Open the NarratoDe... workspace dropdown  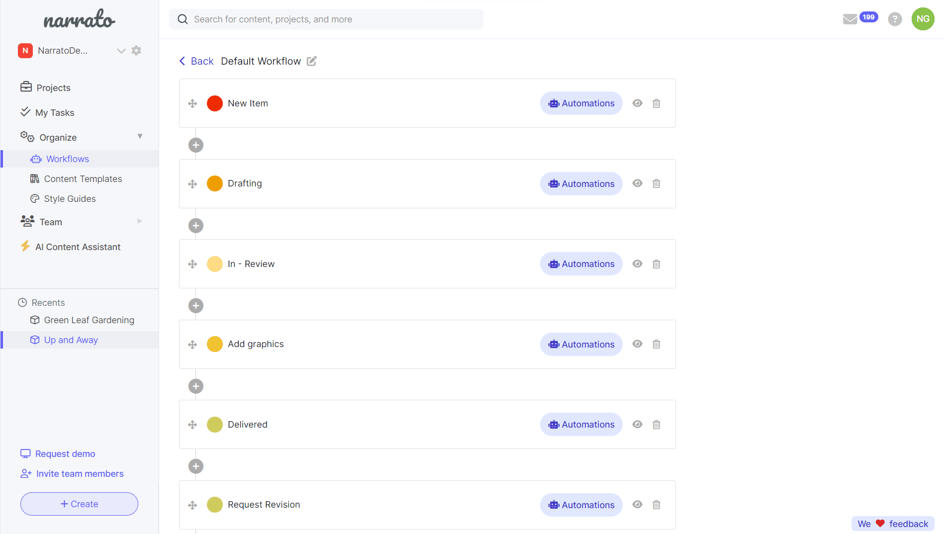pyautogui.click(x=121, y=51)
